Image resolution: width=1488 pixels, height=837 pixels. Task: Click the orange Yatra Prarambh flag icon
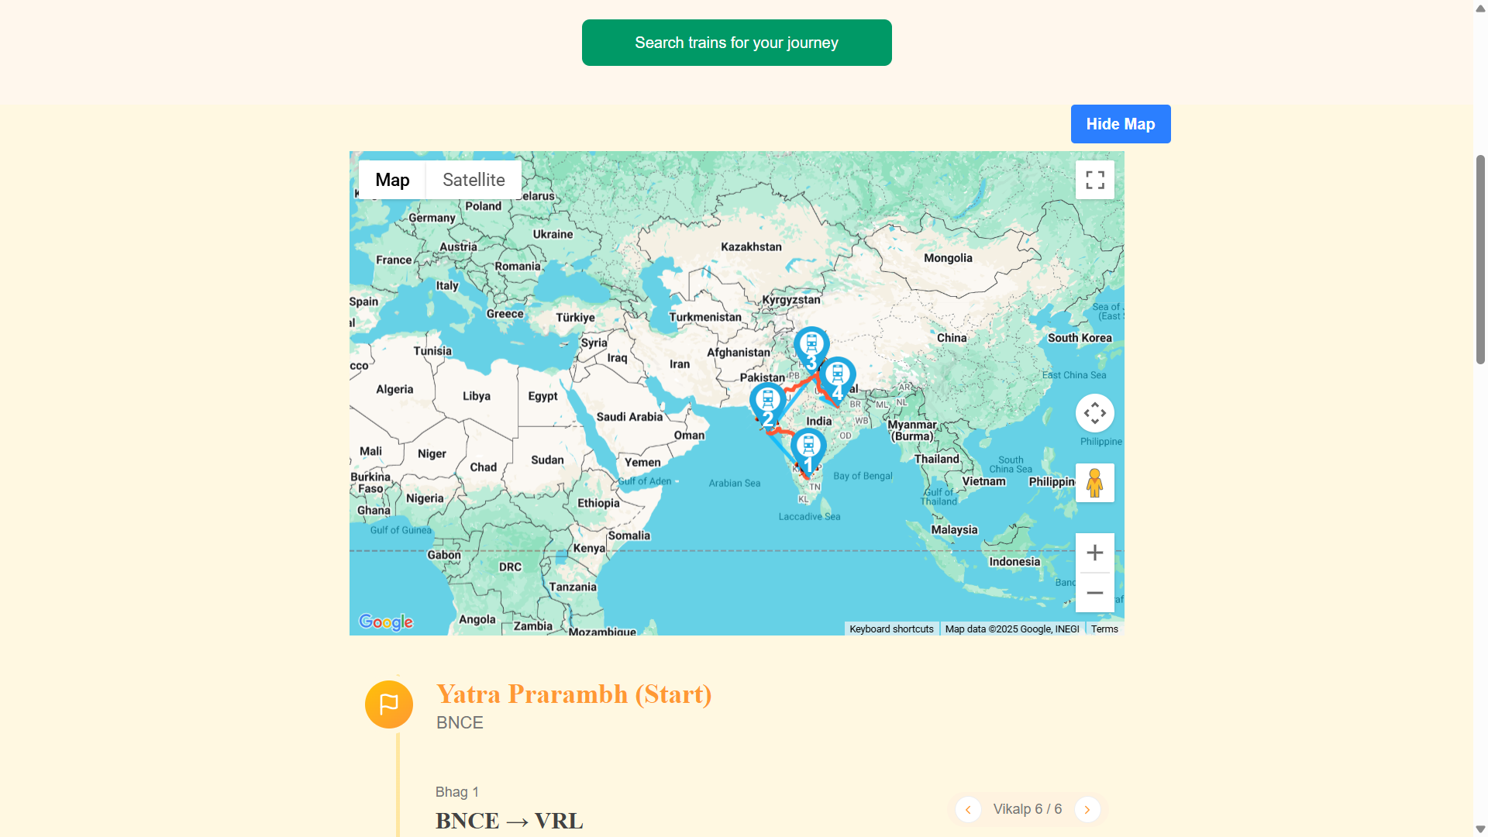point(389,704)
